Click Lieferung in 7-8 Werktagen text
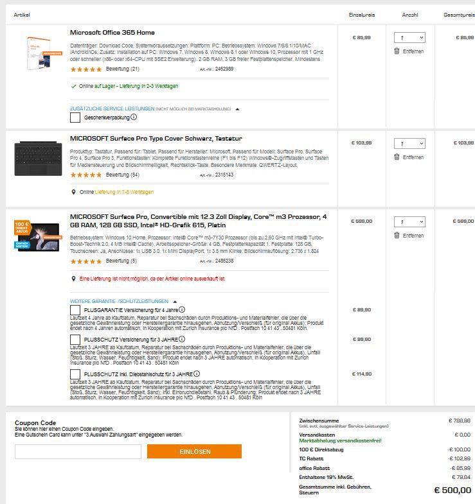This screenshot has height=504, width=475. pyautogui.click(x=124, y=192)
